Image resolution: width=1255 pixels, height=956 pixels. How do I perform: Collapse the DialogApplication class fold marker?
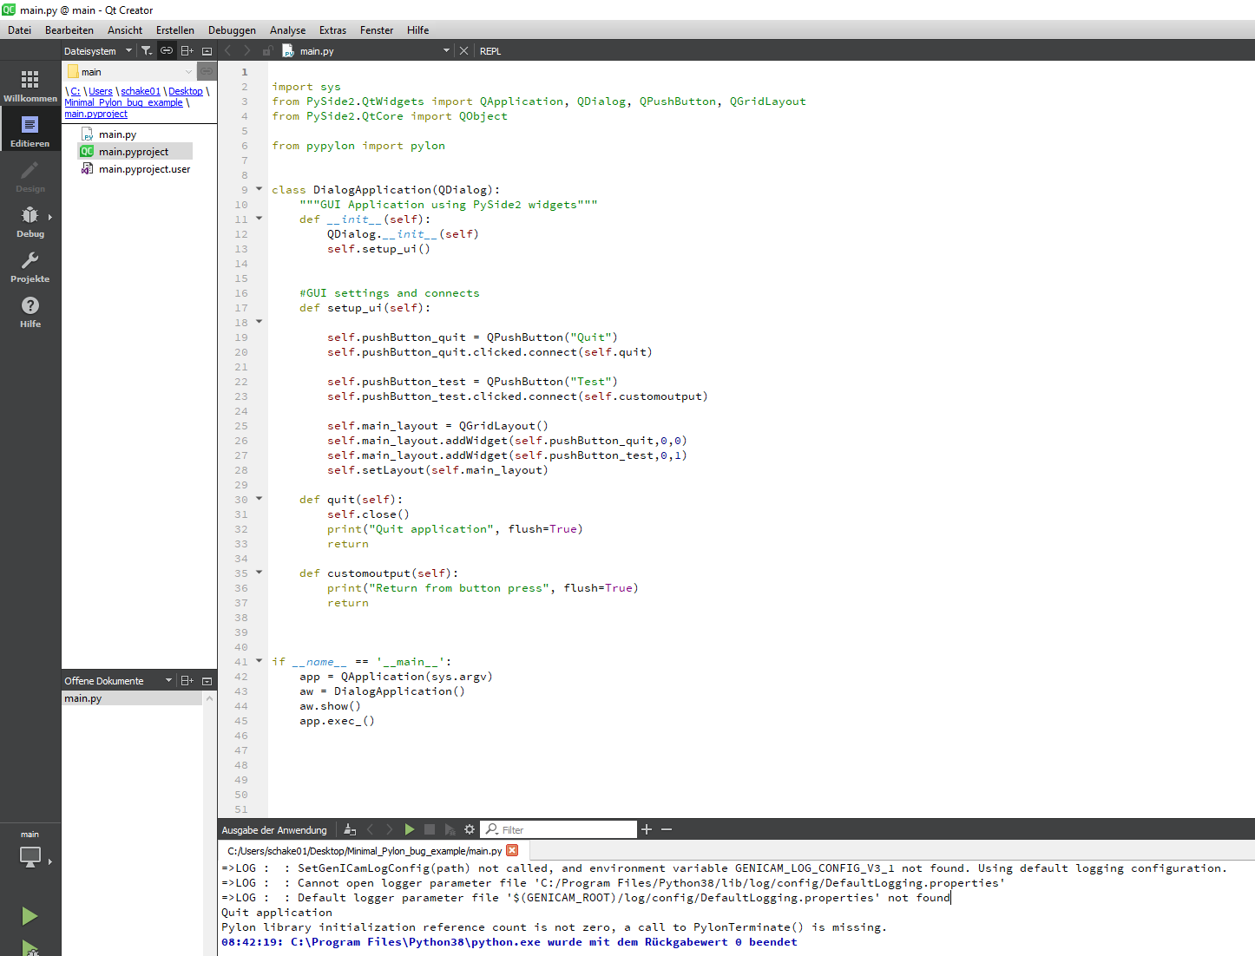259,188
